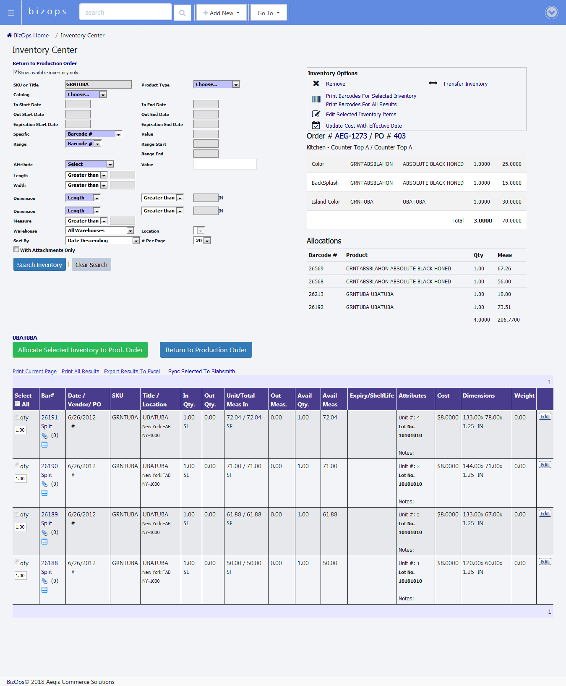Open the hamburger sidebar menu
This screenshot has width=566, height=686.
(x=11, y=13)
